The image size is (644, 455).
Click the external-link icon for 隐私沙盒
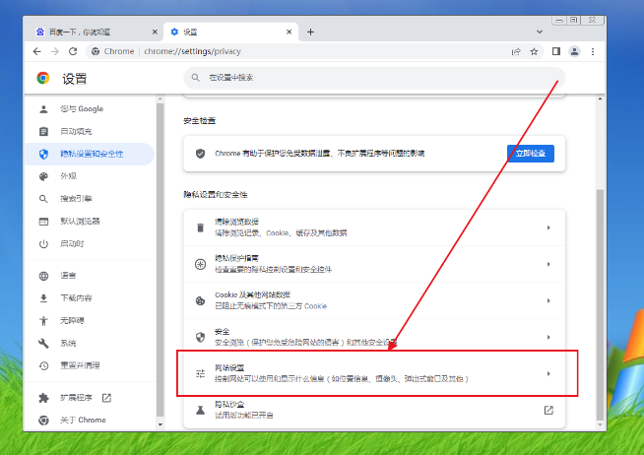(548, 410)
